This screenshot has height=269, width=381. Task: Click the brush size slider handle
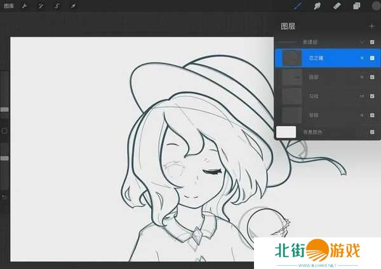coord(4,109)
